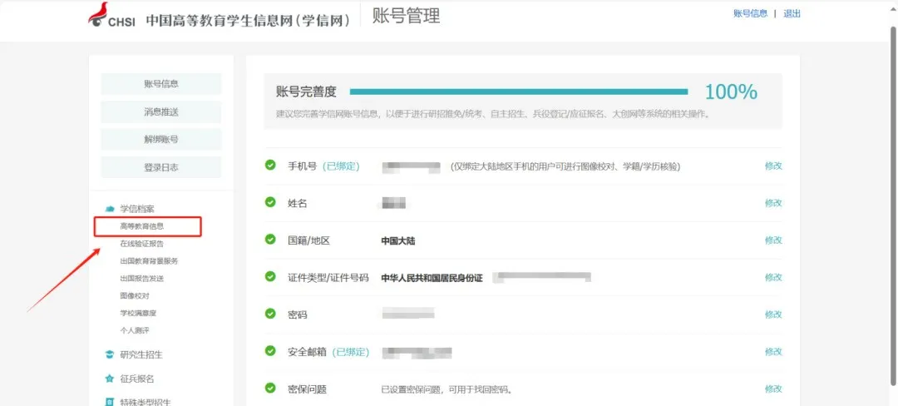Image resolution: width=898 pixels, height=406 pixels.
Task: Click the blurred email address value
Action: tap(417, 352)
